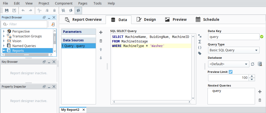266x113 pixels.
Task: Click the Redo arrow icon
Action: pos(31,10)
